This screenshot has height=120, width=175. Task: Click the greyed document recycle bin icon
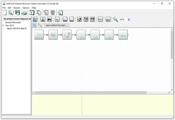46,13
